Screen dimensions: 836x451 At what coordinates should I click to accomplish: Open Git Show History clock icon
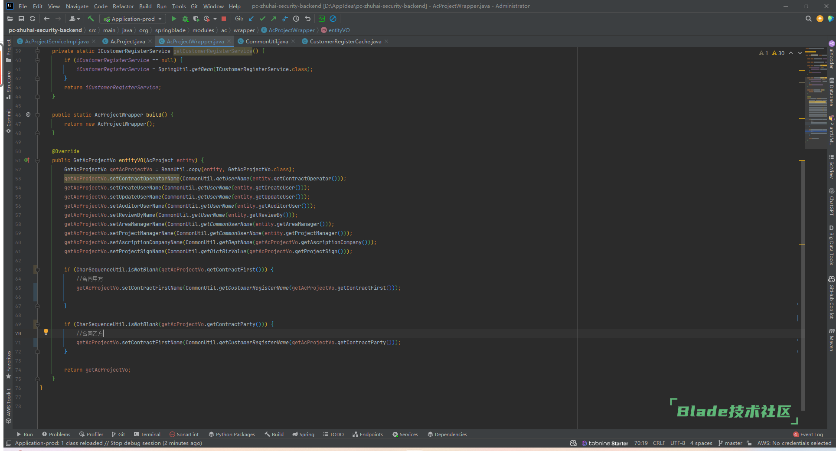pos(296,19)
